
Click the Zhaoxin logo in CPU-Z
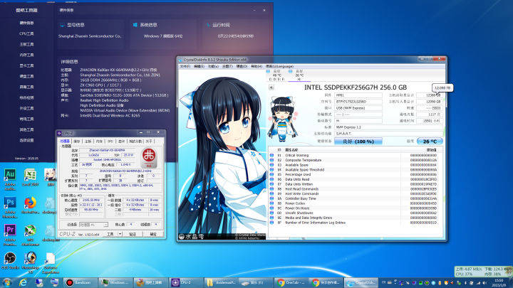point(149,158)
